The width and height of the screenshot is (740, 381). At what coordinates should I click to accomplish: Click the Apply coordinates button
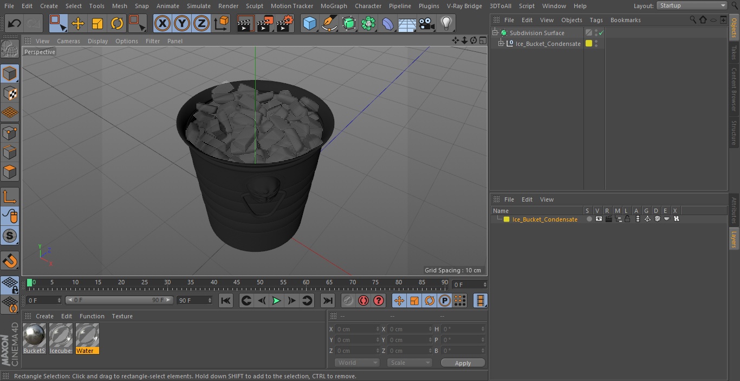coord(463,363)
